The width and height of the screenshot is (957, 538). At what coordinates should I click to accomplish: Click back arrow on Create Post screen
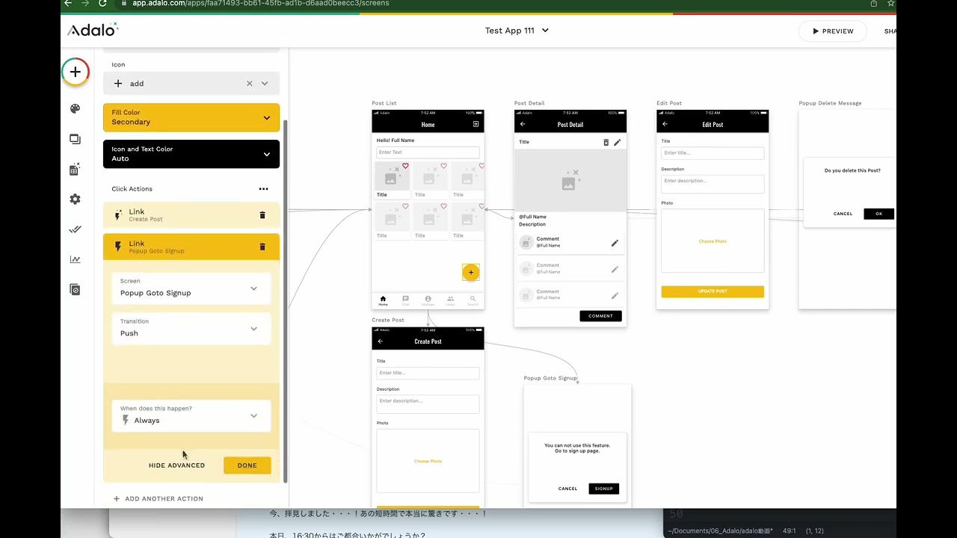click(x=380, y=341)
